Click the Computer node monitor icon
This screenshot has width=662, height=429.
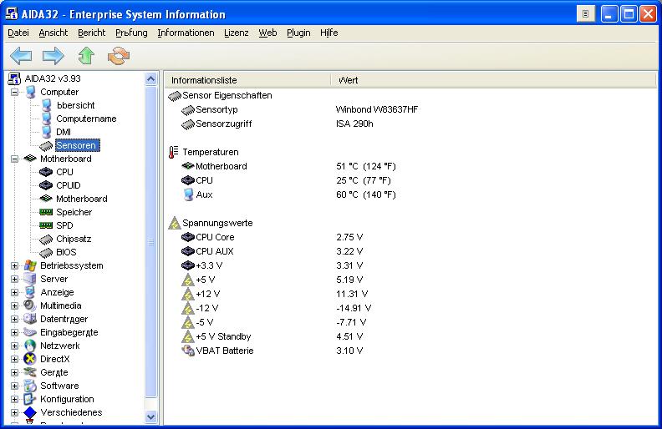(30, 92)
